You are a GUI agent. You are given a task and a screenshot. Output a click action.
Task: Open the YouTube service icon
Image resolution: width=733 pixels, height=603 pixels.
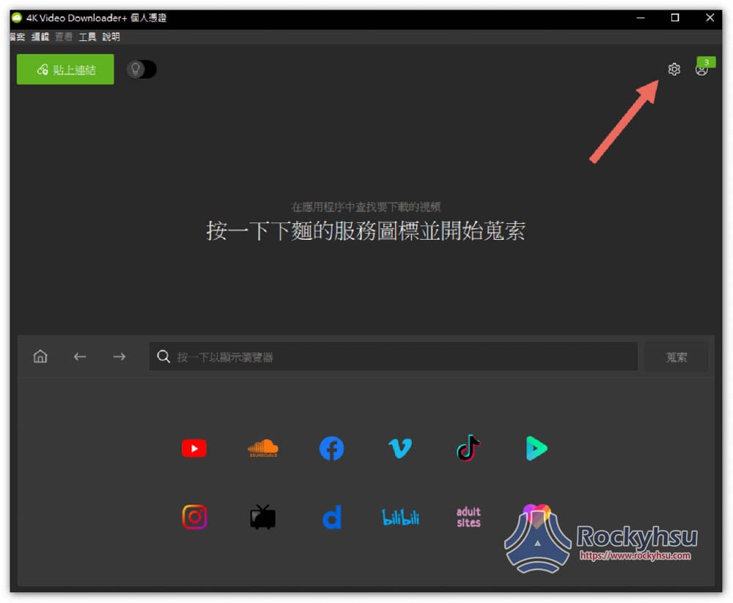(194, 448)
